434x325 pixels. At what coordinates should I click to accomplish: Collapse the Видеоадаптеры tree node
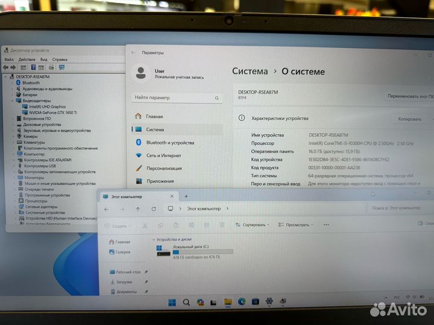tap(12, 101)
